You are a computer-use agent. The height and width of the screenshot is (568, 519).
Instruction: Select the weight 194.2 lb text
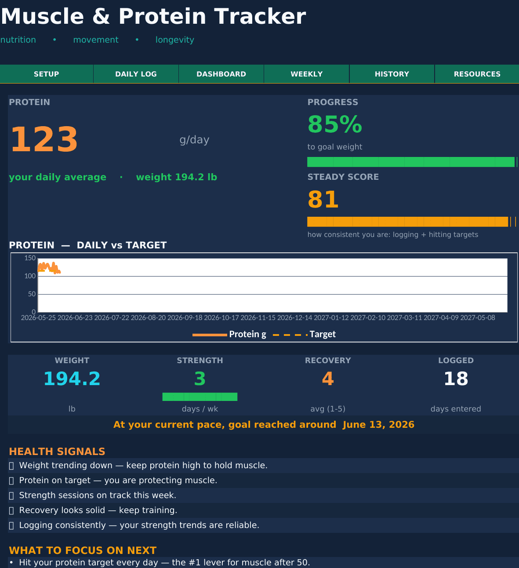click(x=177, y=177)
